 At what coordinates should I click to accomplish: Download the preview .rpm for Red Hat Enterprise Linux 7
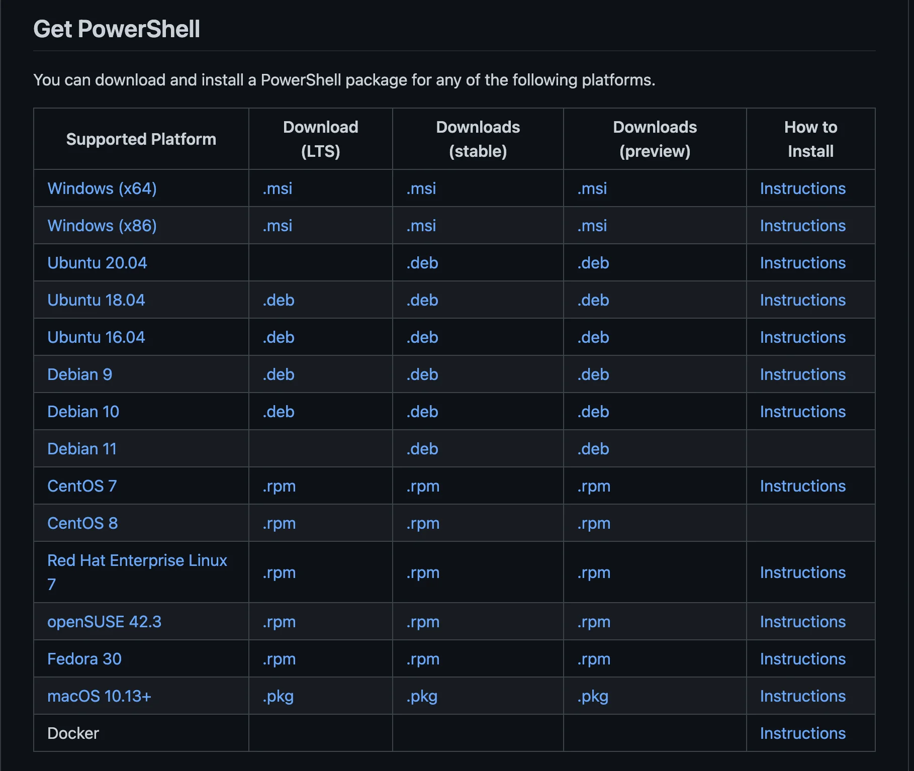tap(593, 573)
